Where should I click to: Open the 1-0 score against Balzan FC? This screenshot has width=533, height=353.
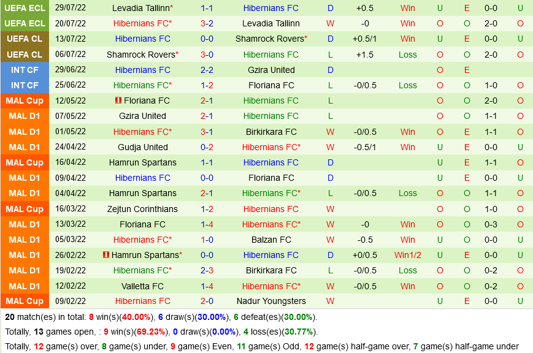click(207, 240)
